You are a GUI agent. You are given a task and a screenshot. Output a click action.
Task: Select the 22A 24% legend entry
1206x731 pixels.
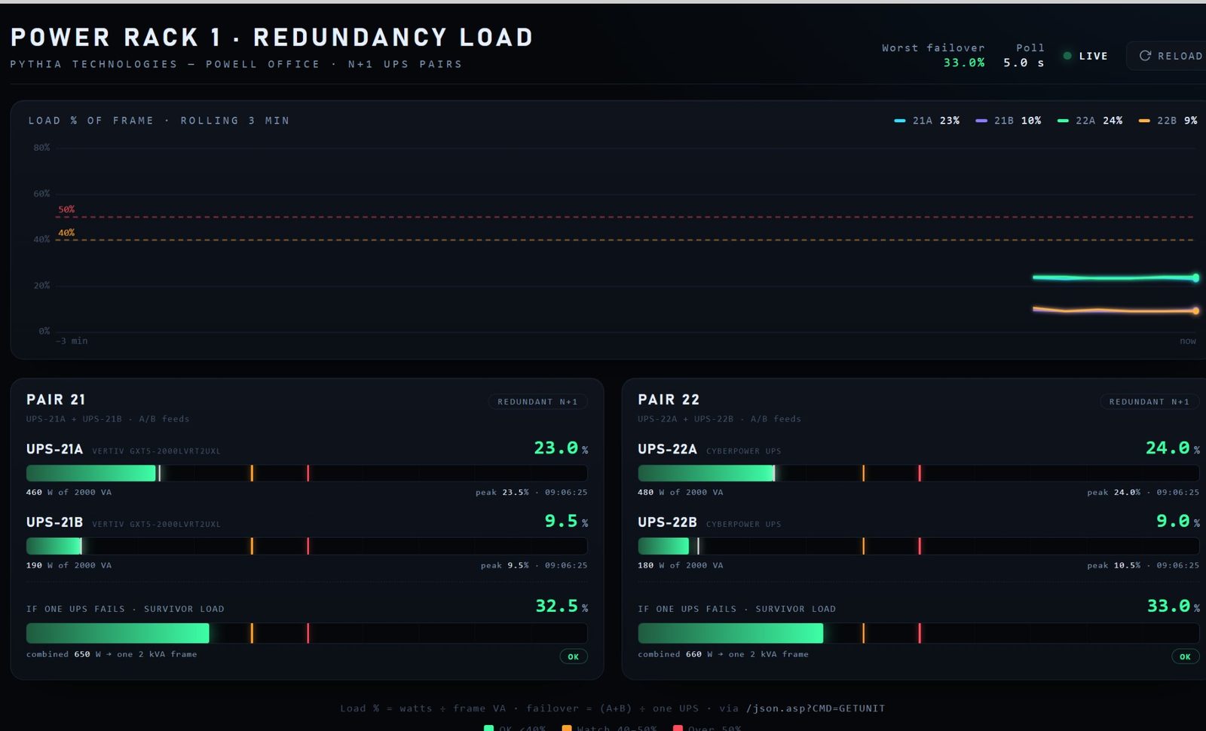(1090, 121)
